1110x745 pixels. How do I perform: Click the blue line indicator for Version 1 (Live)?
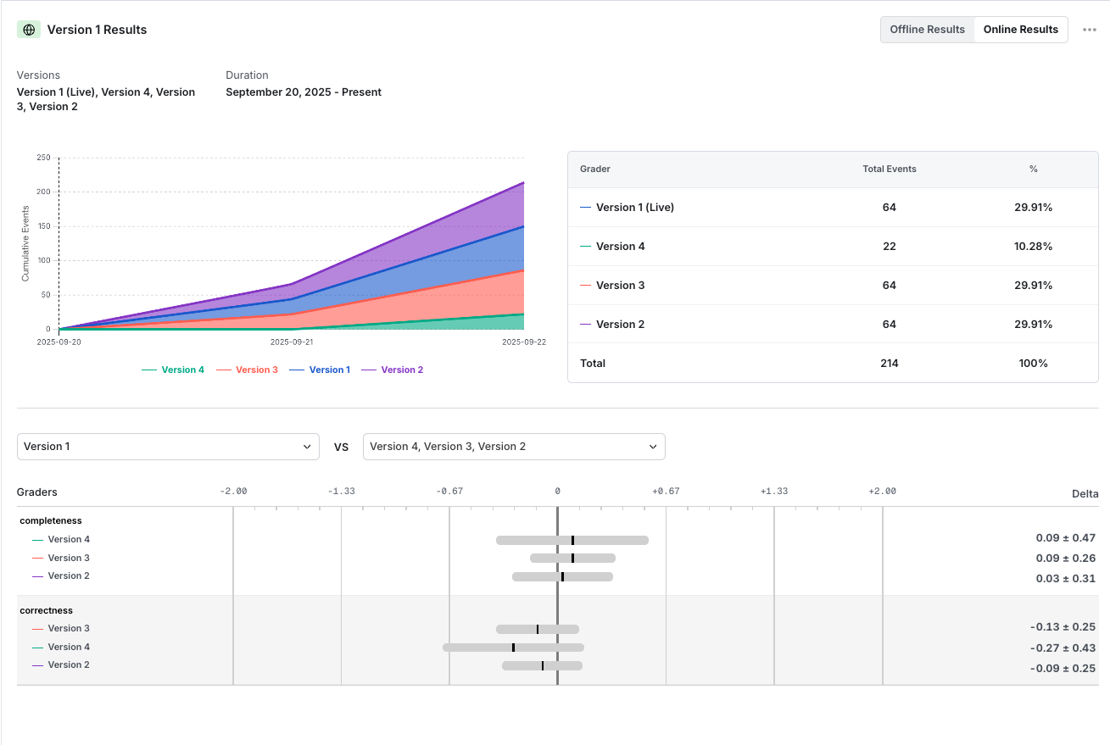coord(587,207)
